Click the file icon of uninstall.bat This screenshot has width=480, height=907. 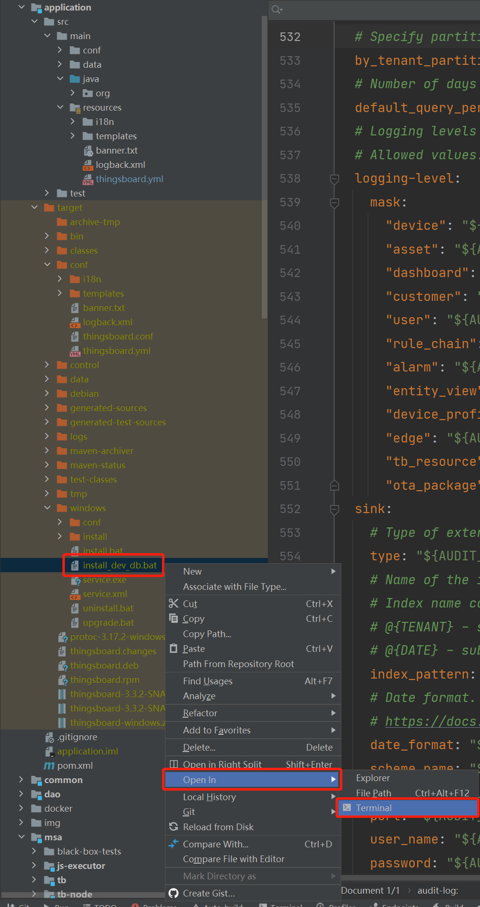pos(75,608)
